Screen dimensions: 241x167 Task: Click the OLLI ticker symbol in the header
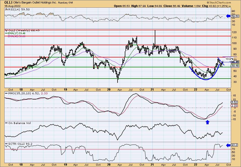tap(8, 2)
